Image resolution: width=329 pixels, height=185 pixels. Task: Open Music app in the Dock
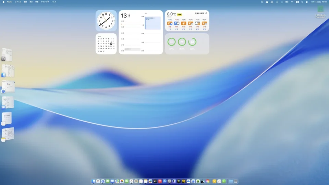click(x=160, y=181)
